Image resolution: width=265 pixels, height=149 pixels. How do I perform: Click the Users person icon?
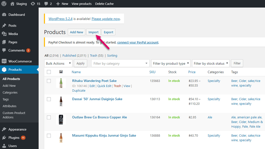[x=4, y=146]
